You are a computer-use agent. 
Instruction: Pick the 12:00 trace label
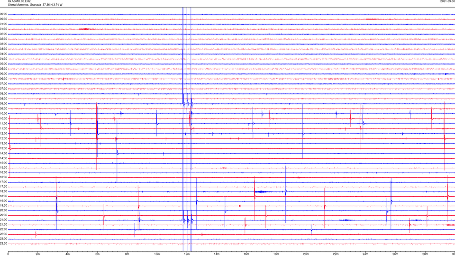click(3, 134)
